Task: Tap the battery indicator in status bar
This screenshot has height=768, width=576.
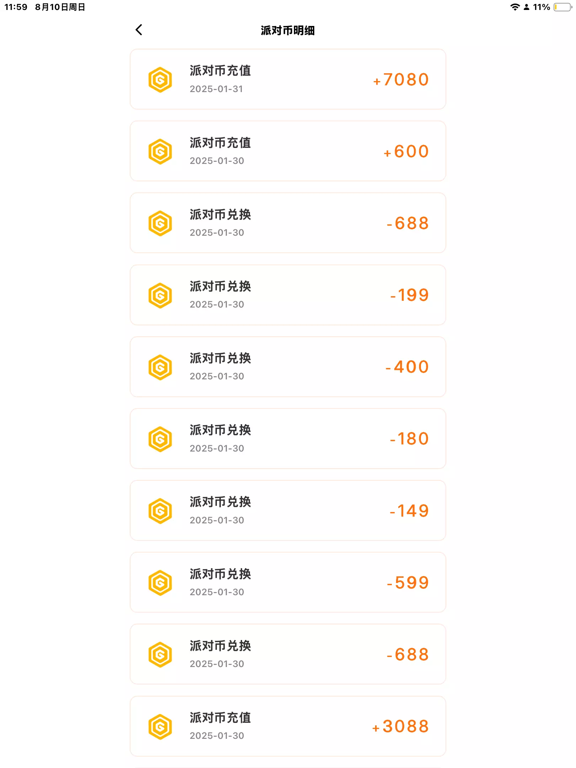Action: click(x=562, y=7)
